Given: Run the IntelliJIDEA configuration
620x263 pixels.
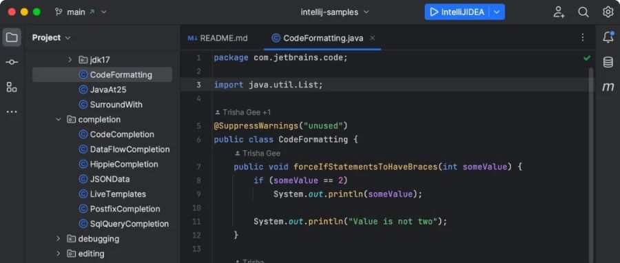Looking at the screenshot, I should [x=457, y=12].
